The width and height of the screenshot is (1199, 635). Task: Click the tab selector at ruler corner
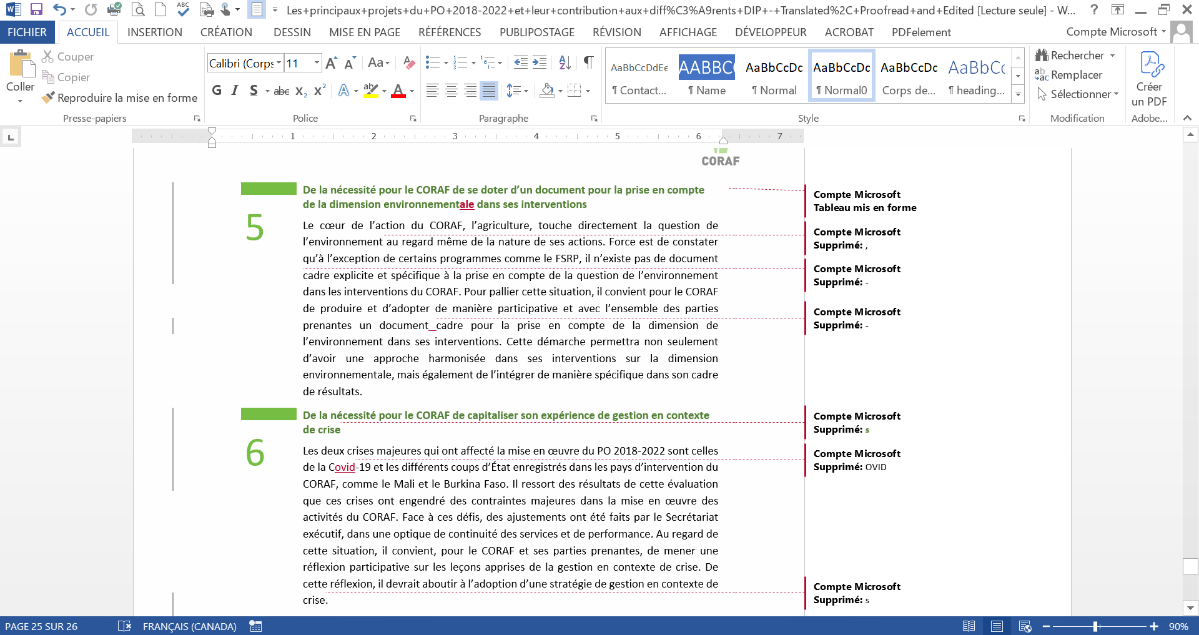[11, 137]
